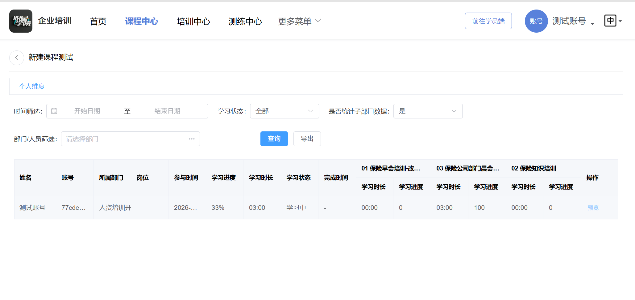Click the 前往学员端 button

tap(488, 21)
